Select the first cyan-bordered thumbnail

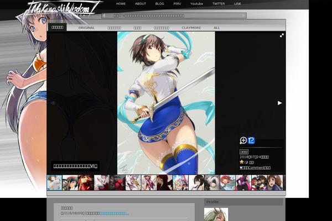[x=54, y=182]
